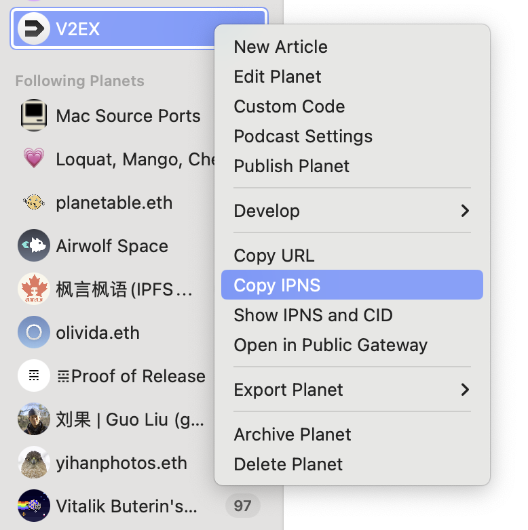Viewport: 528px width, 530px height.
Task: Select New Article menu entry
Action: (x=280, y=47)
